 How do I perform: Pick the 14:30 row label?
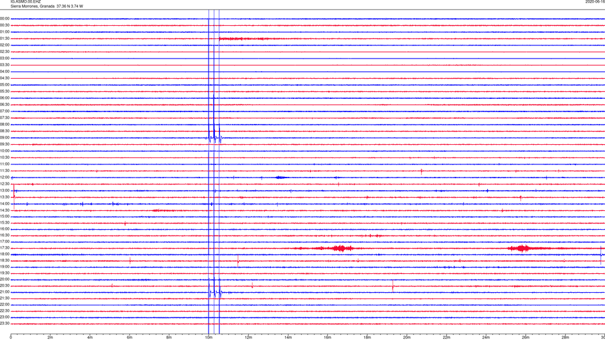pos(4,210)
